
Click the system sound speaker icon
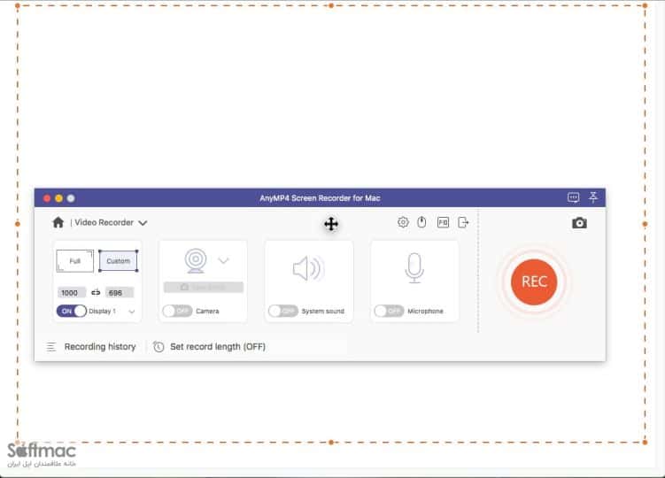point(309,268)
